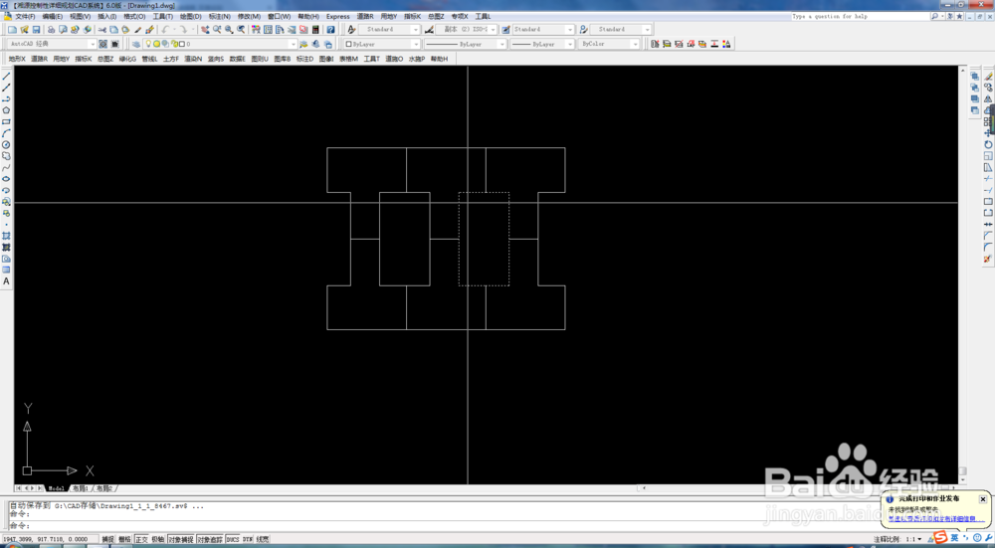Open the 帮助H toolbar menu
The height and width of the screenshot is (548, 995).
[439, 59]
